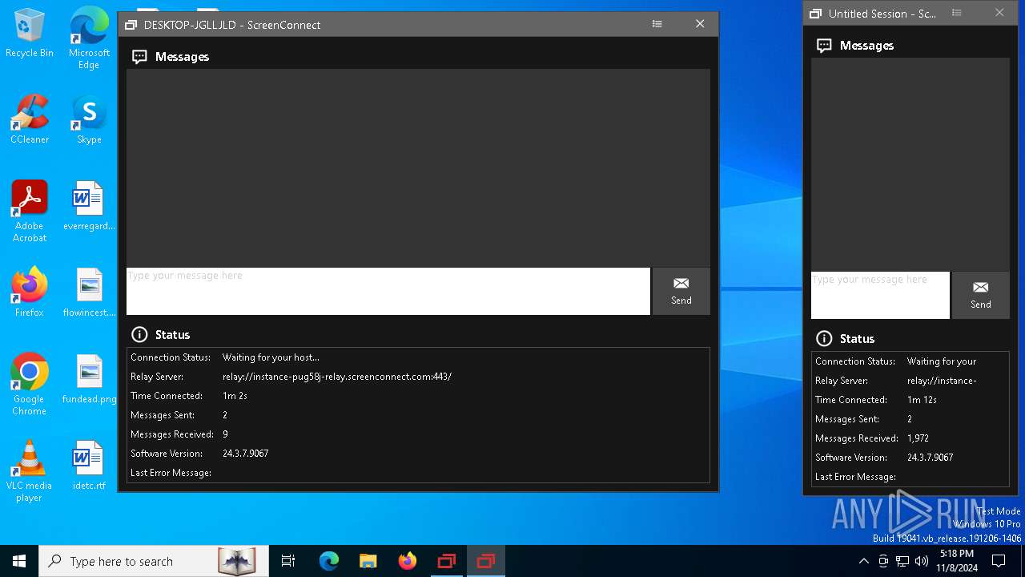The height and width of the screenshot is (577, 1025).
Task: Select Google Chrome desktop shortcut
Action: coord(30,385)
